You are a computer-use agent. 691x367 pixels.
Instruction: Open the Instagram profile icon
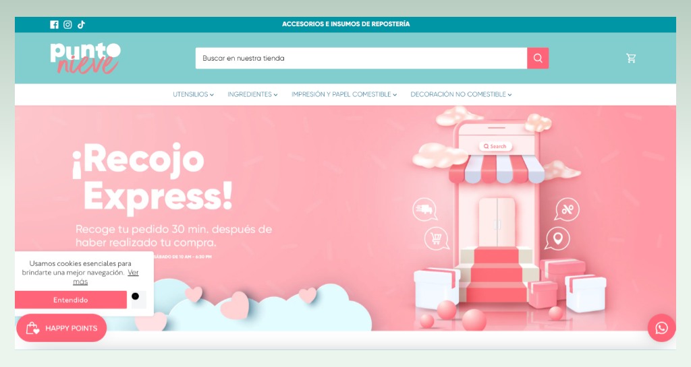(x=67, y=25)
